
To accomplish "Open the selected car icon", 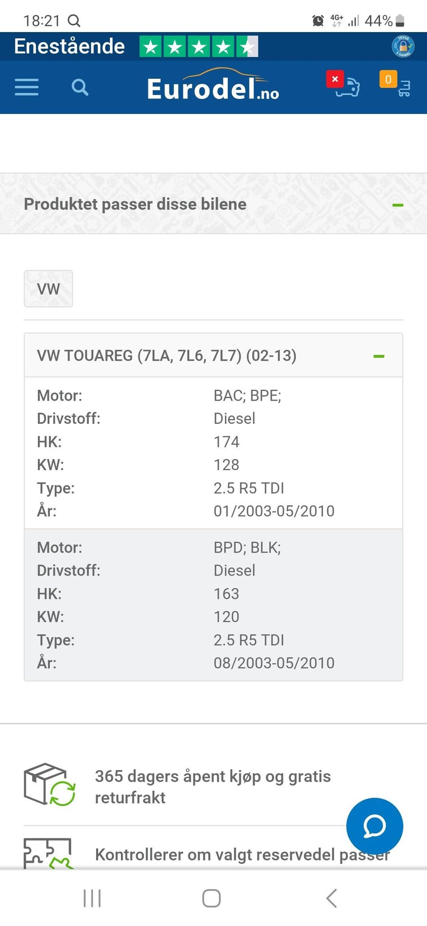I will [349, 88].
